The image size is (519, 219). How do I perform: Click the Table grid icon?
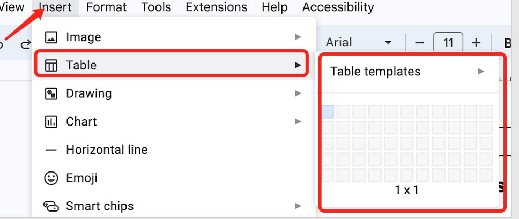point(51,65)
